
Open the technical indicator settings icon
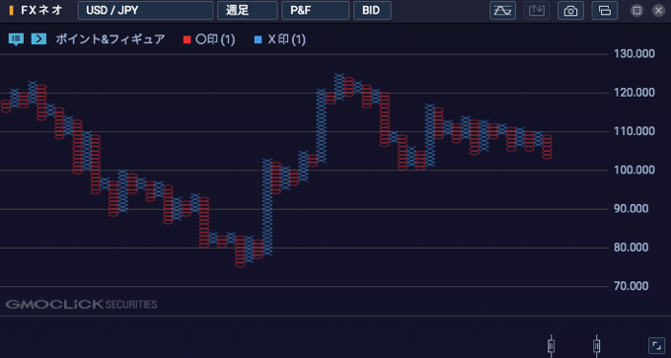pos(503,11)
